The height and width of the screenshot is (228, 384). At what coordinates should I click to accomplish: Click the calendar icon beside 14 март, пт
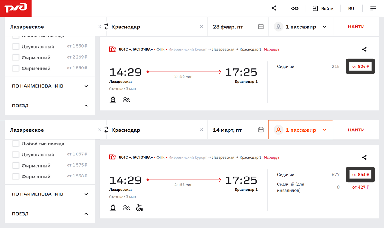pos(261,130)
